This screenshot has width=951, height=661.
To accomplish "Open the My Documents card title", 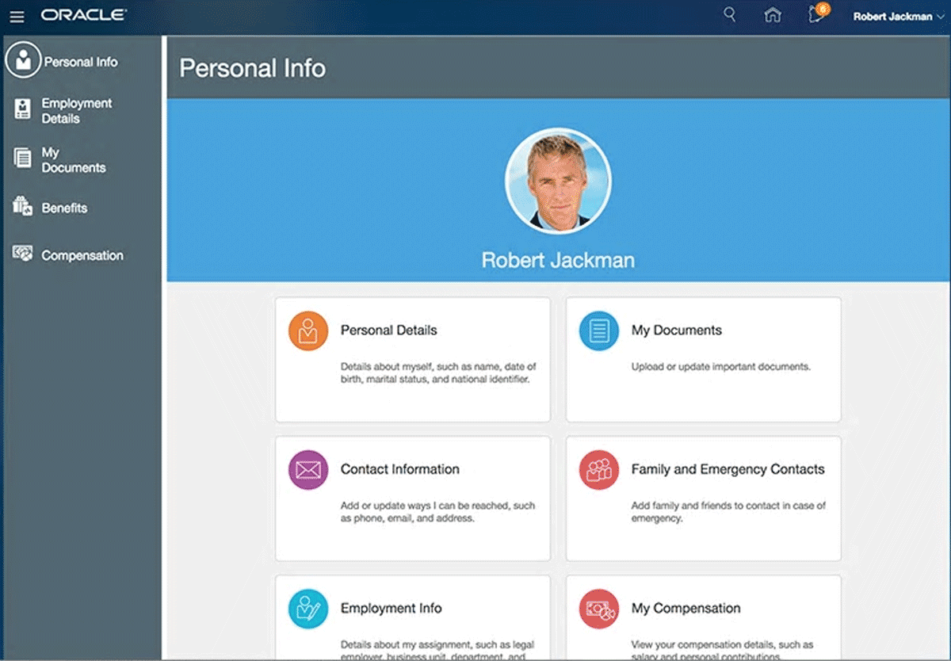I will 677,330.
